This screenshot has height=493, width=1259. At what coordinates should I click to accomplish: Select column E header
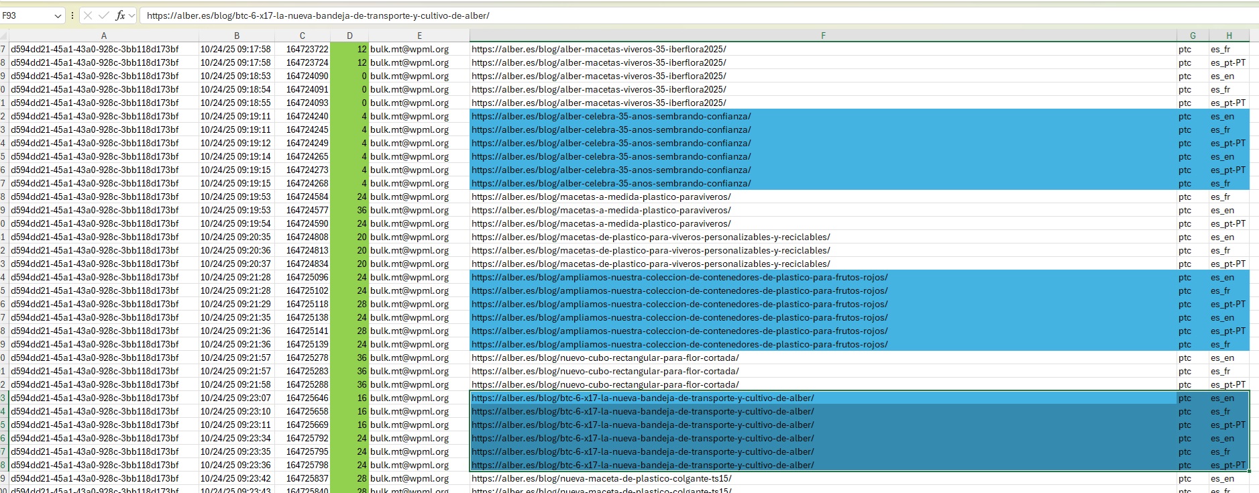click(x=419, y=36)
